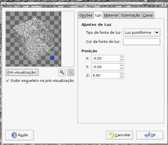Click the 3D cube preview thumbnail

click(x=33, y=39)
